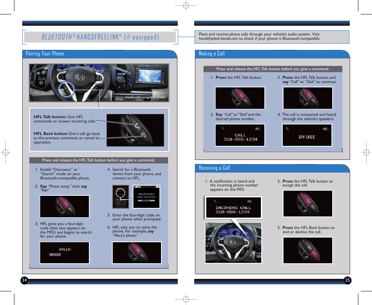The height and width of the screenshot is (305, 372).
Task: Click the HFL Talk button image under pairing step 6
Action: click(137, 253)
